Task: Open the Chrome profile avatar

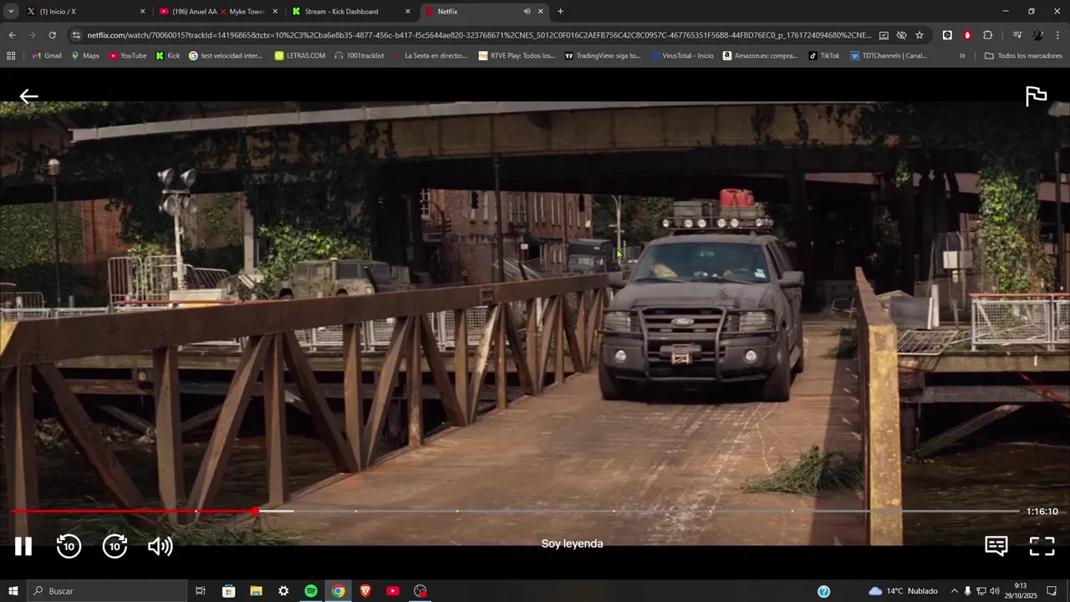Action: coord(1037,35)
